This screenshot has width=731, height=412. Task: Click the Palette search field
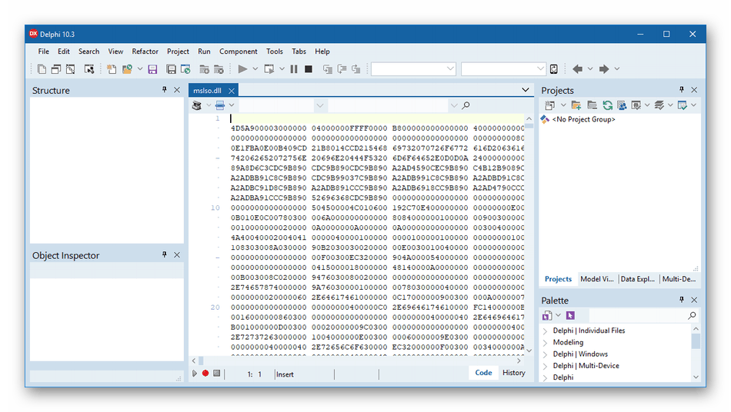pos(638,316)
